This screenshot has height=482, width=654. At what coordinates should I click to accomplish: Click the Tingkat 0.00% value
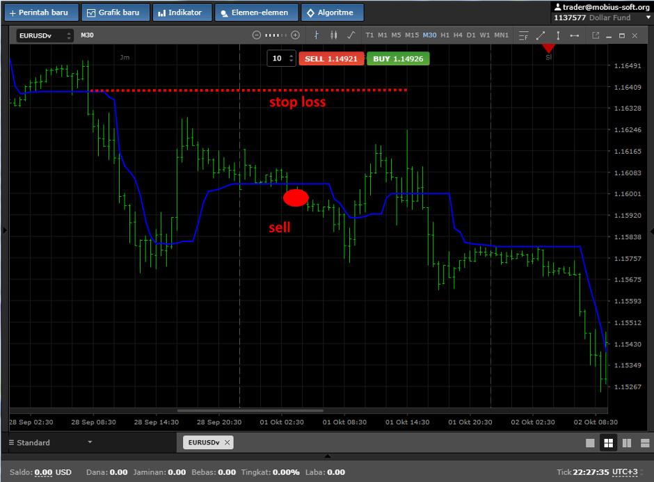pos(286,472)
